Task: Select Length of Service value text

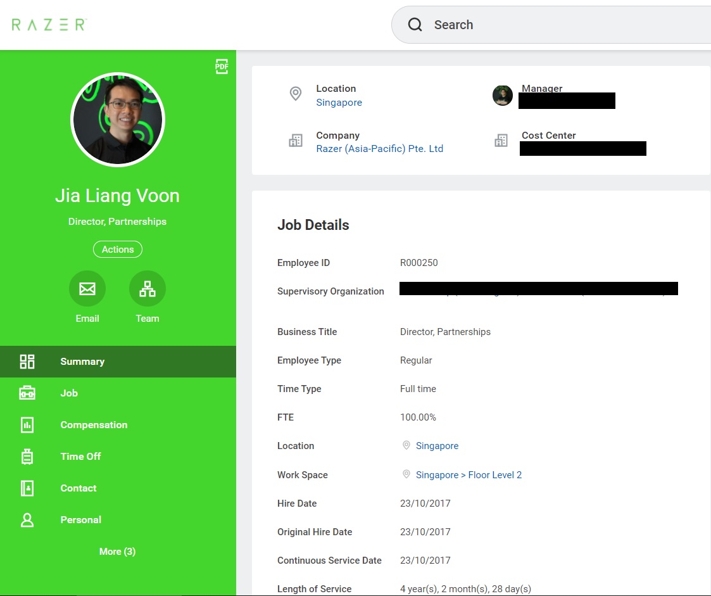Action: (466, 589)
